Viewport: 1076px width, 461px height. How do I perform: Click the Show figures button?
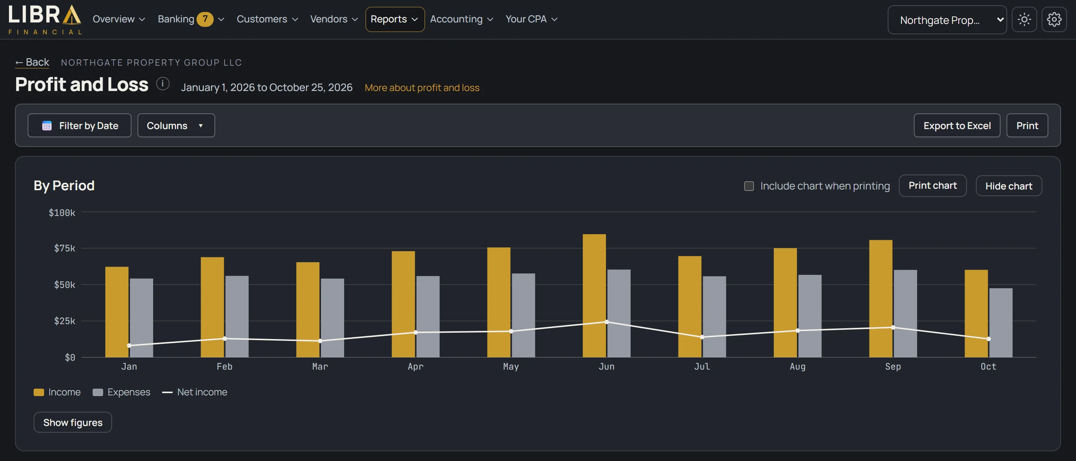point(73,422)
